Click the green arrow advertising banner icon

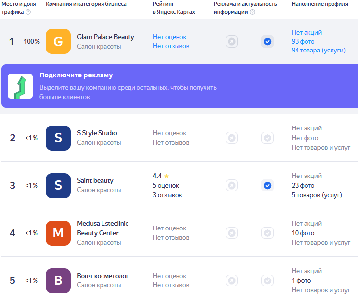[x=20, y=86]
